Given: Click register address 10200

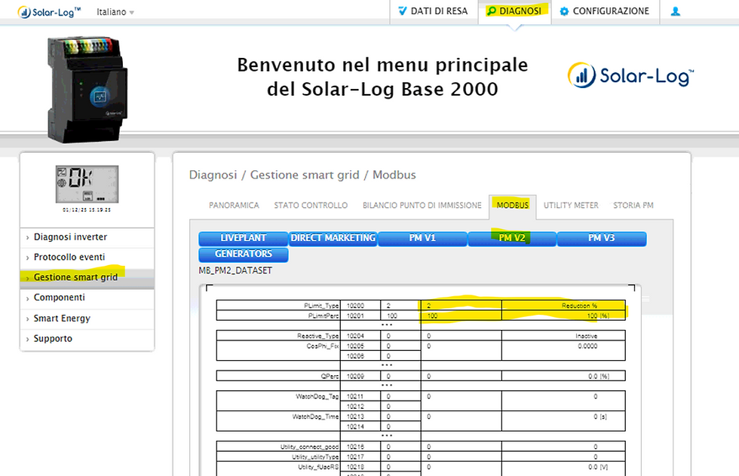Looking at the screenshot, I should 355,306.
